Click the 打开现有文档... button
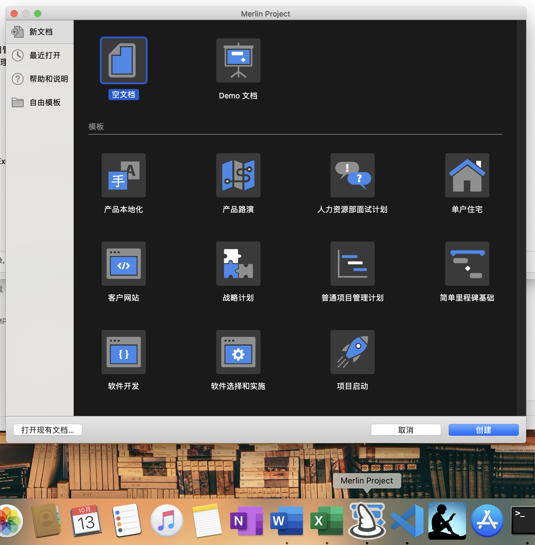The height and width of the screenshot is (545, 535). (x=48, y=430)
